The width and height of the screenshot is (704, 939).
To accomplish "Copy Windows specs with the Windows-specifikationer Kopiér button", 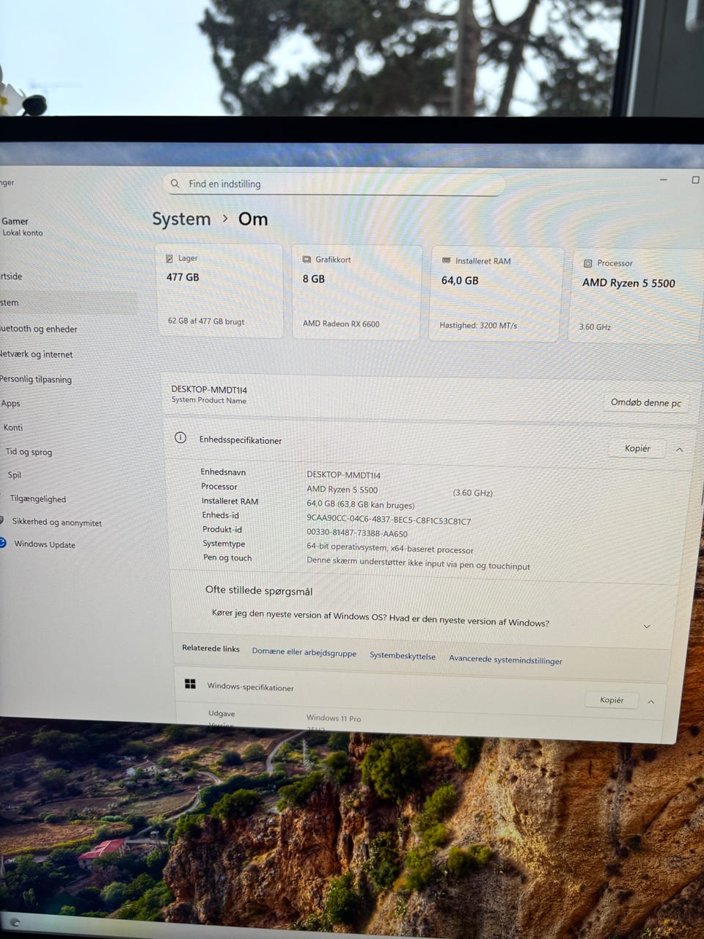I will (612, 700).
